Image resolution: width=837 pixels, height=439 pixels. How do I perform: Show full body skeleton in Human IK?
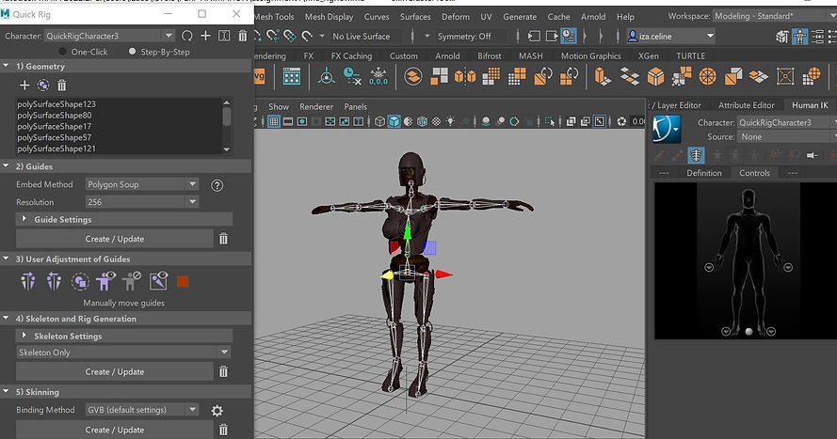coord(696,155)
